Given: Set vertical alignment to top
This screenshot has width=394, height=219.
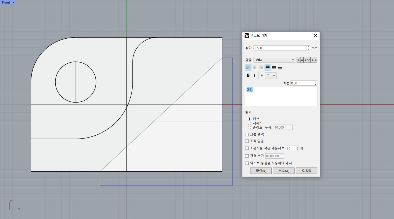Looking at the screenshot, I should pos(268,68).
